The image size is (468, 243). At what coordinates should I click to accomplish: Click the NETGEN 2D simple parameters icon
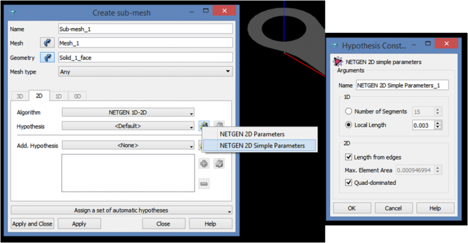(x=338, y=61)
